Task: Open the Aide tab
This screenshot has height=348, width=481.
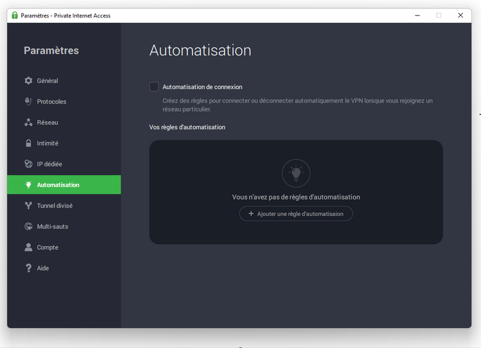Action: coord(64,269)
